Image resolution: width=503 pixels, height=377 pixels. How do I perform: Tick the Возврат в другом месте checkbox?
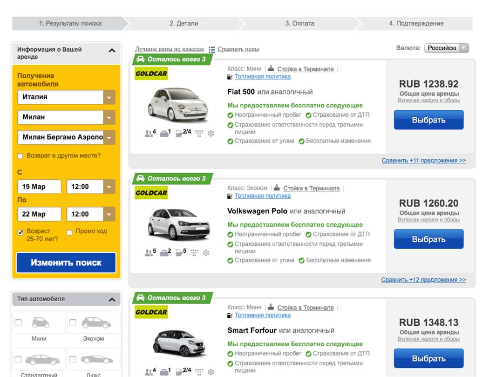[20, 156]
